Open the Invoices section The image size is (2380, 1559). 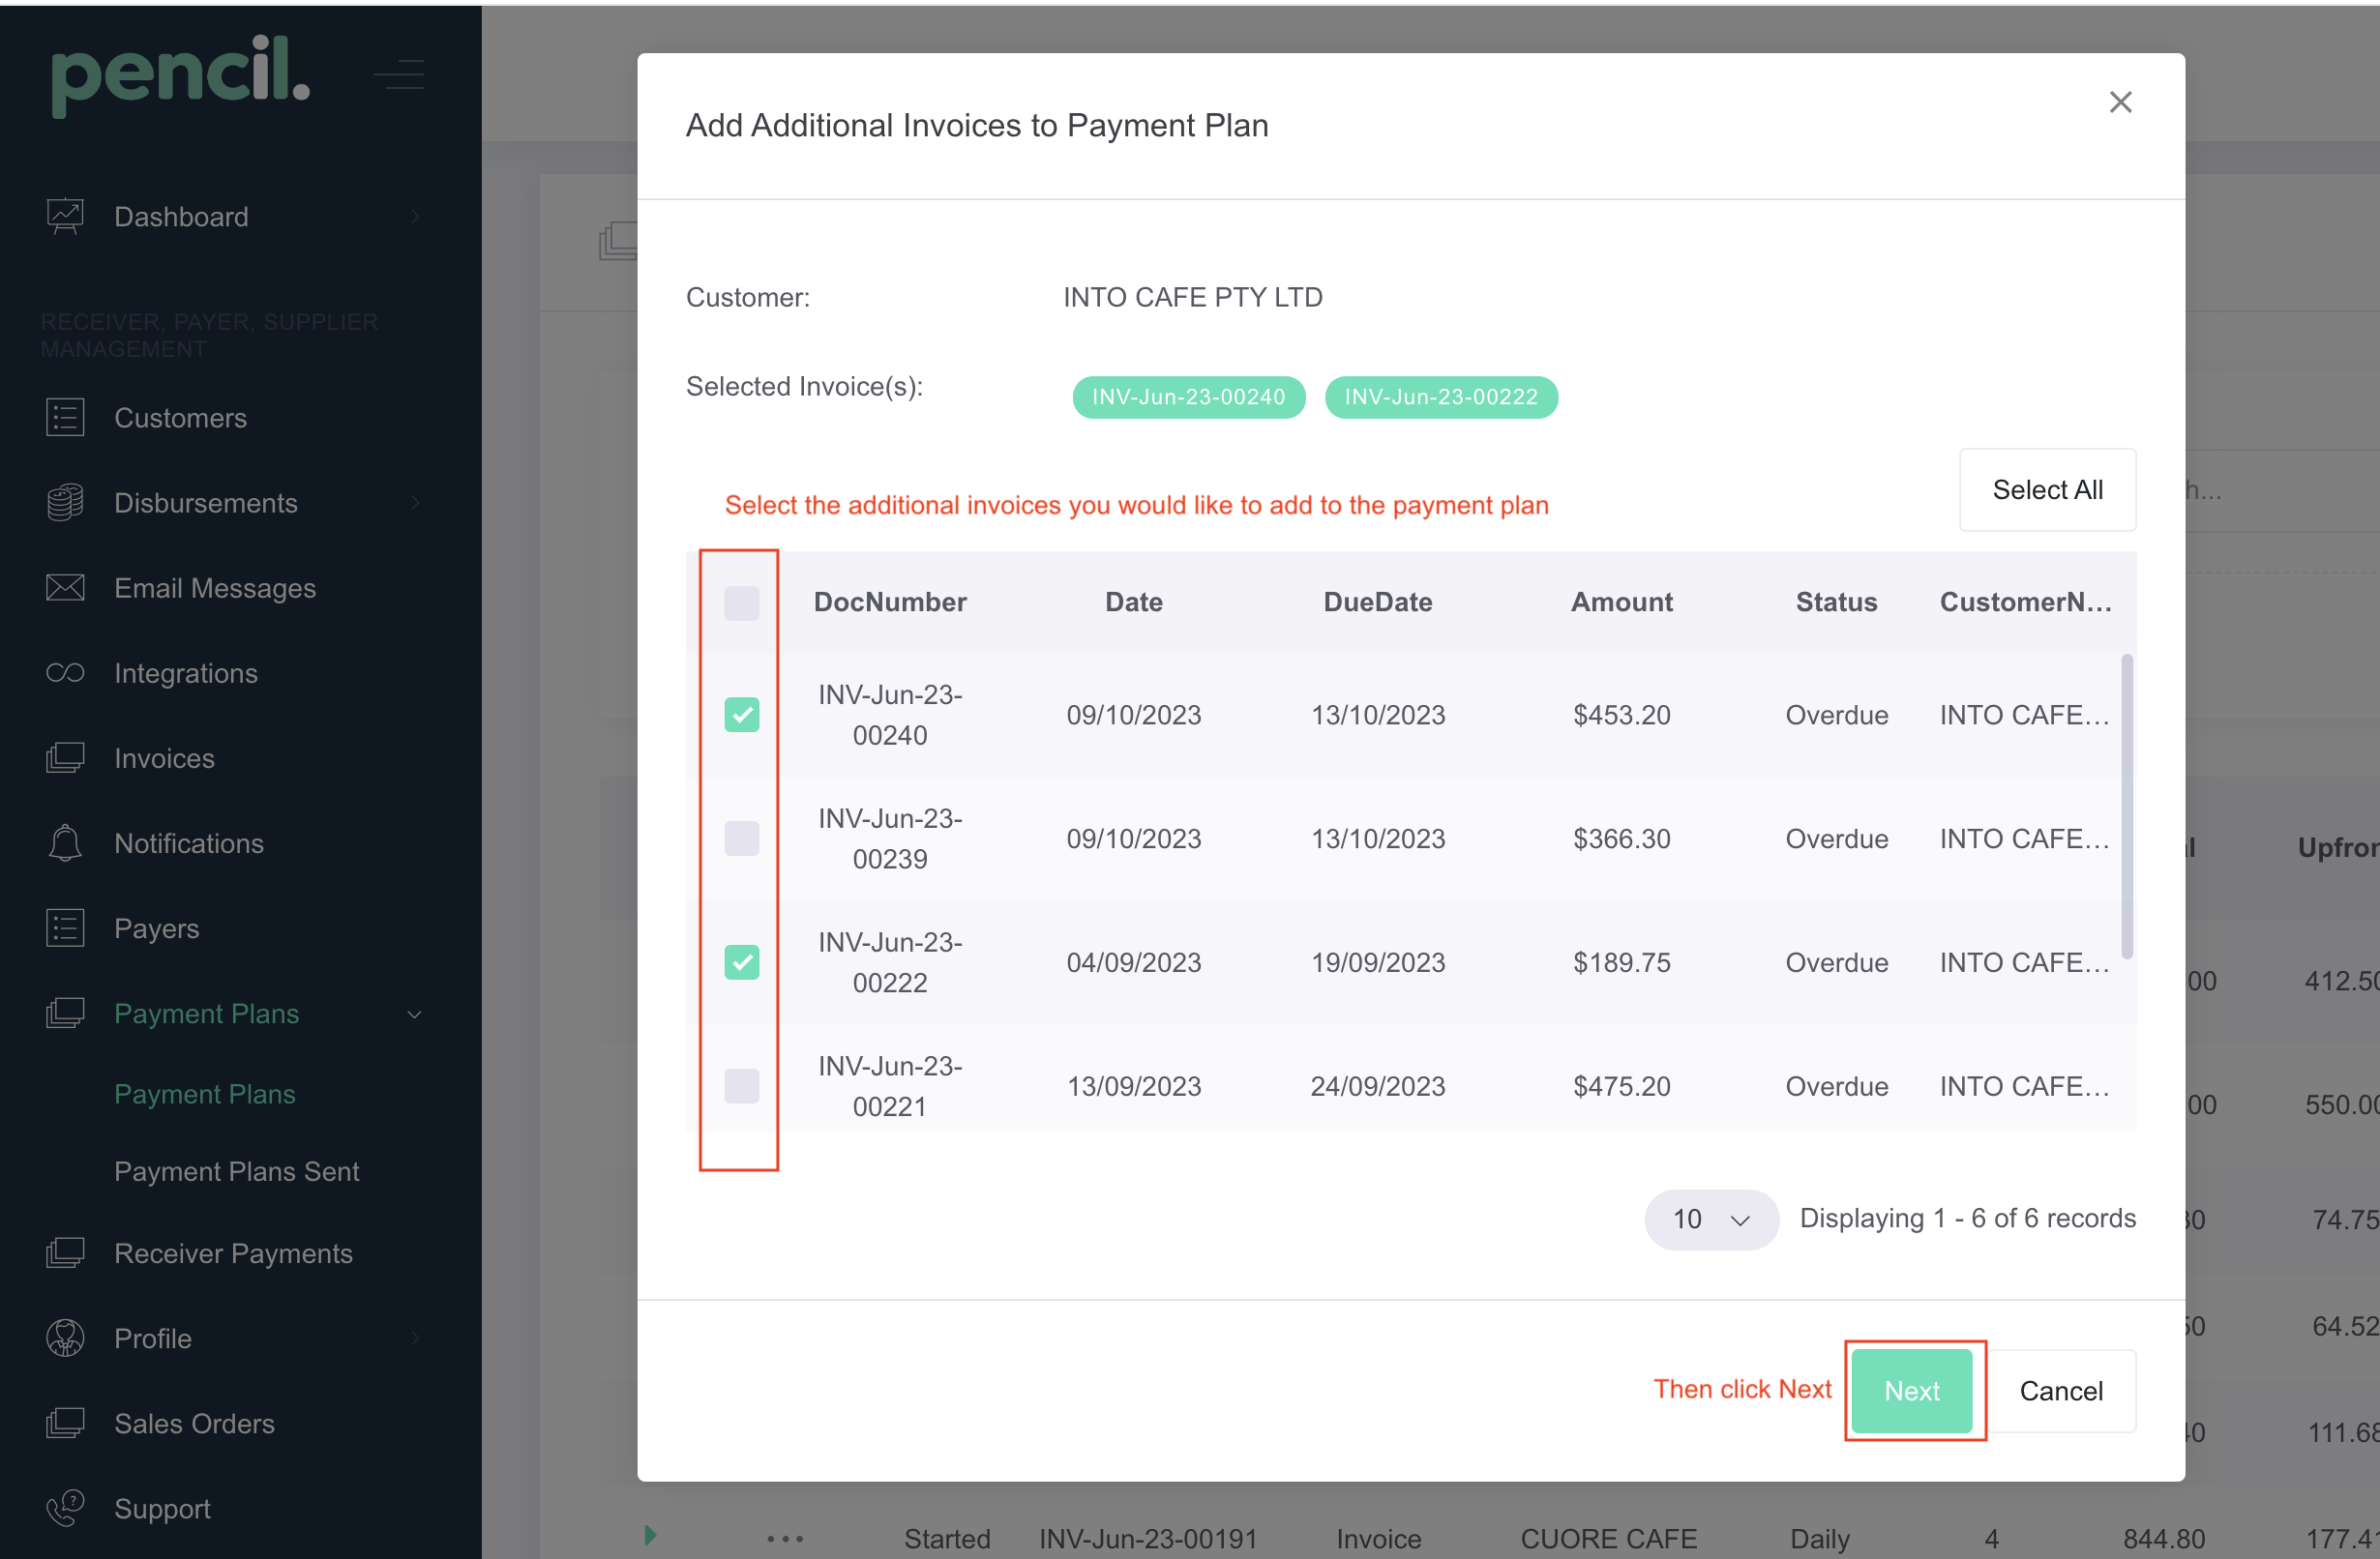[163, 757]
